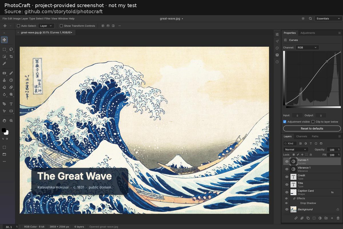343x229 pixels.
Task: Hide the Credit text layer
Action: pyautogui.click(x=287, y=177)
